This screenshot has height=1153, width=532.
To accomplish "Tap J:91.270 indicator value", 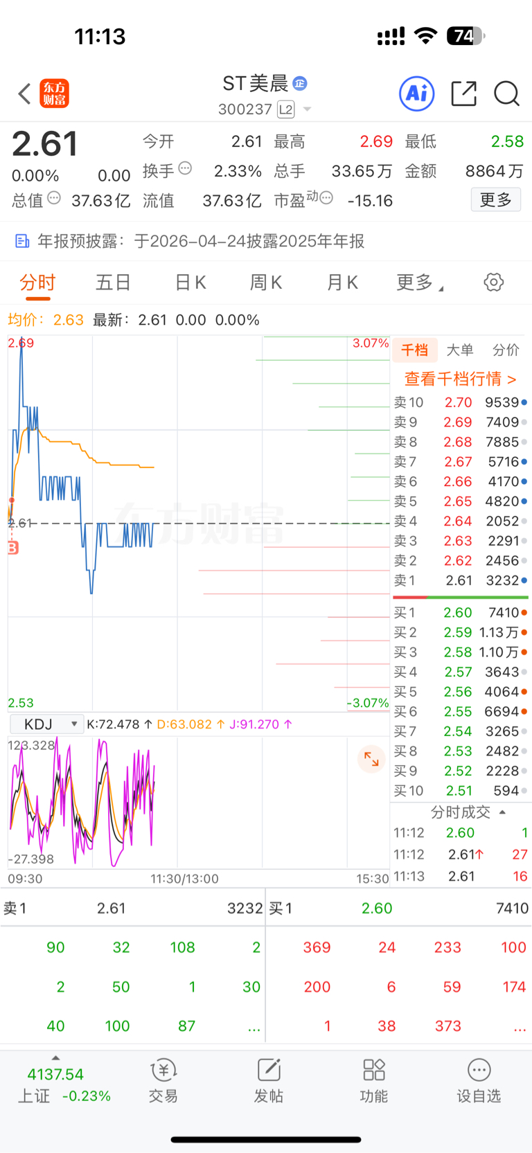I will pyautogui.click(x=260, y=724).
